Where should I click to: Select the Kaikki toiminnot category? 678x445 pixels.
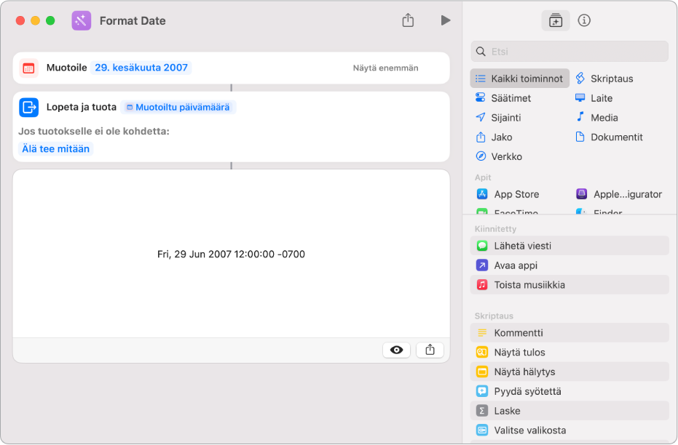(x=519, y=79)
